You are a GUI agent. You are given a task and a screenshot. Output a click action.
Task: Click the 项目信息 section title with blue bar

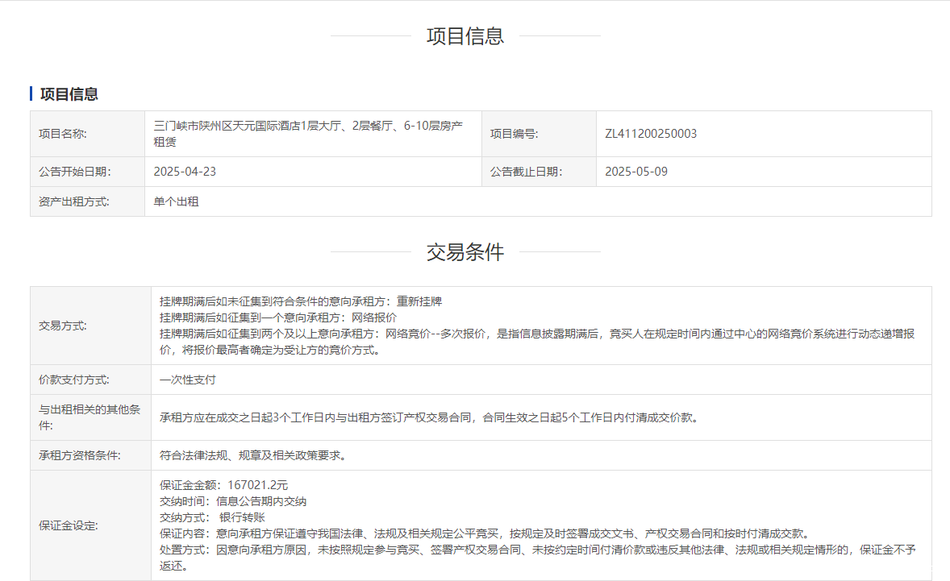coord(69,94)
